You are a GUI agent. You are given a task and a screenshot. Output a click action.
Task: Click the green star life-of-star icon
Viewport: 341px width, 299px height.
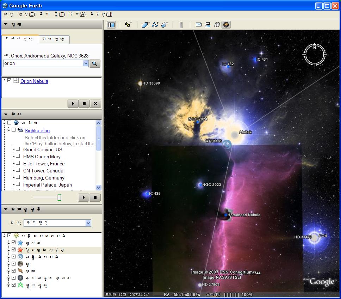[20, 285]
